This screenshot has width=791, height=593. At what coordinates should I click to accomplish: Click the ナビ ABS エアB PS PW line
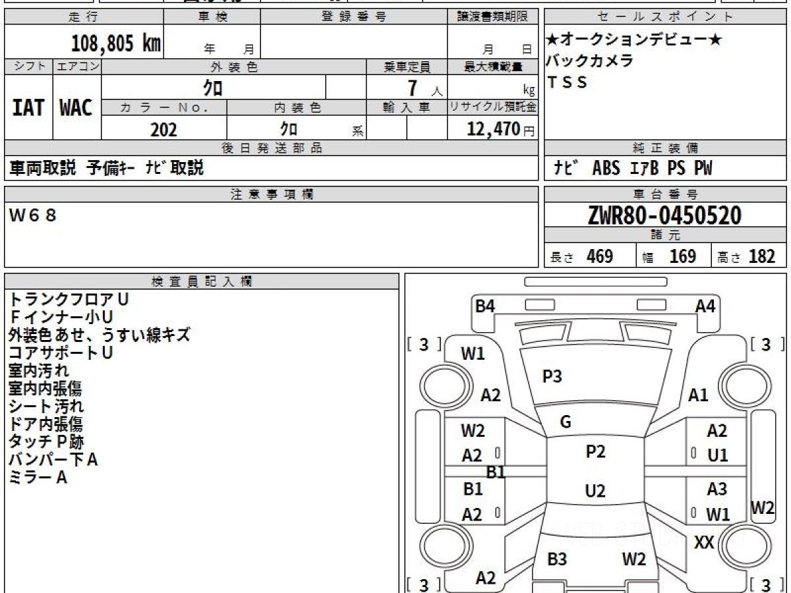(633, 168)
